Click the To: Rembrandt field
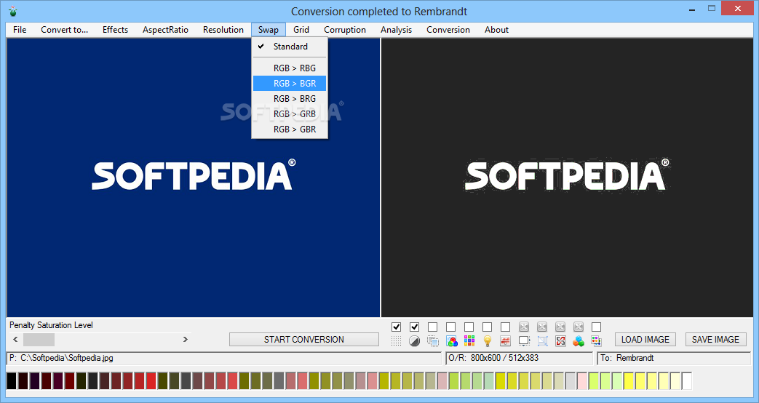Screen dimensions: 759x403 675,359
